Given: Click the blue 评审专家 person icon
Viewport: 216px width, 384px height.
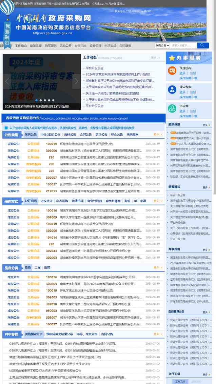Looking at the screenshot, I should (x=172, y=89).
